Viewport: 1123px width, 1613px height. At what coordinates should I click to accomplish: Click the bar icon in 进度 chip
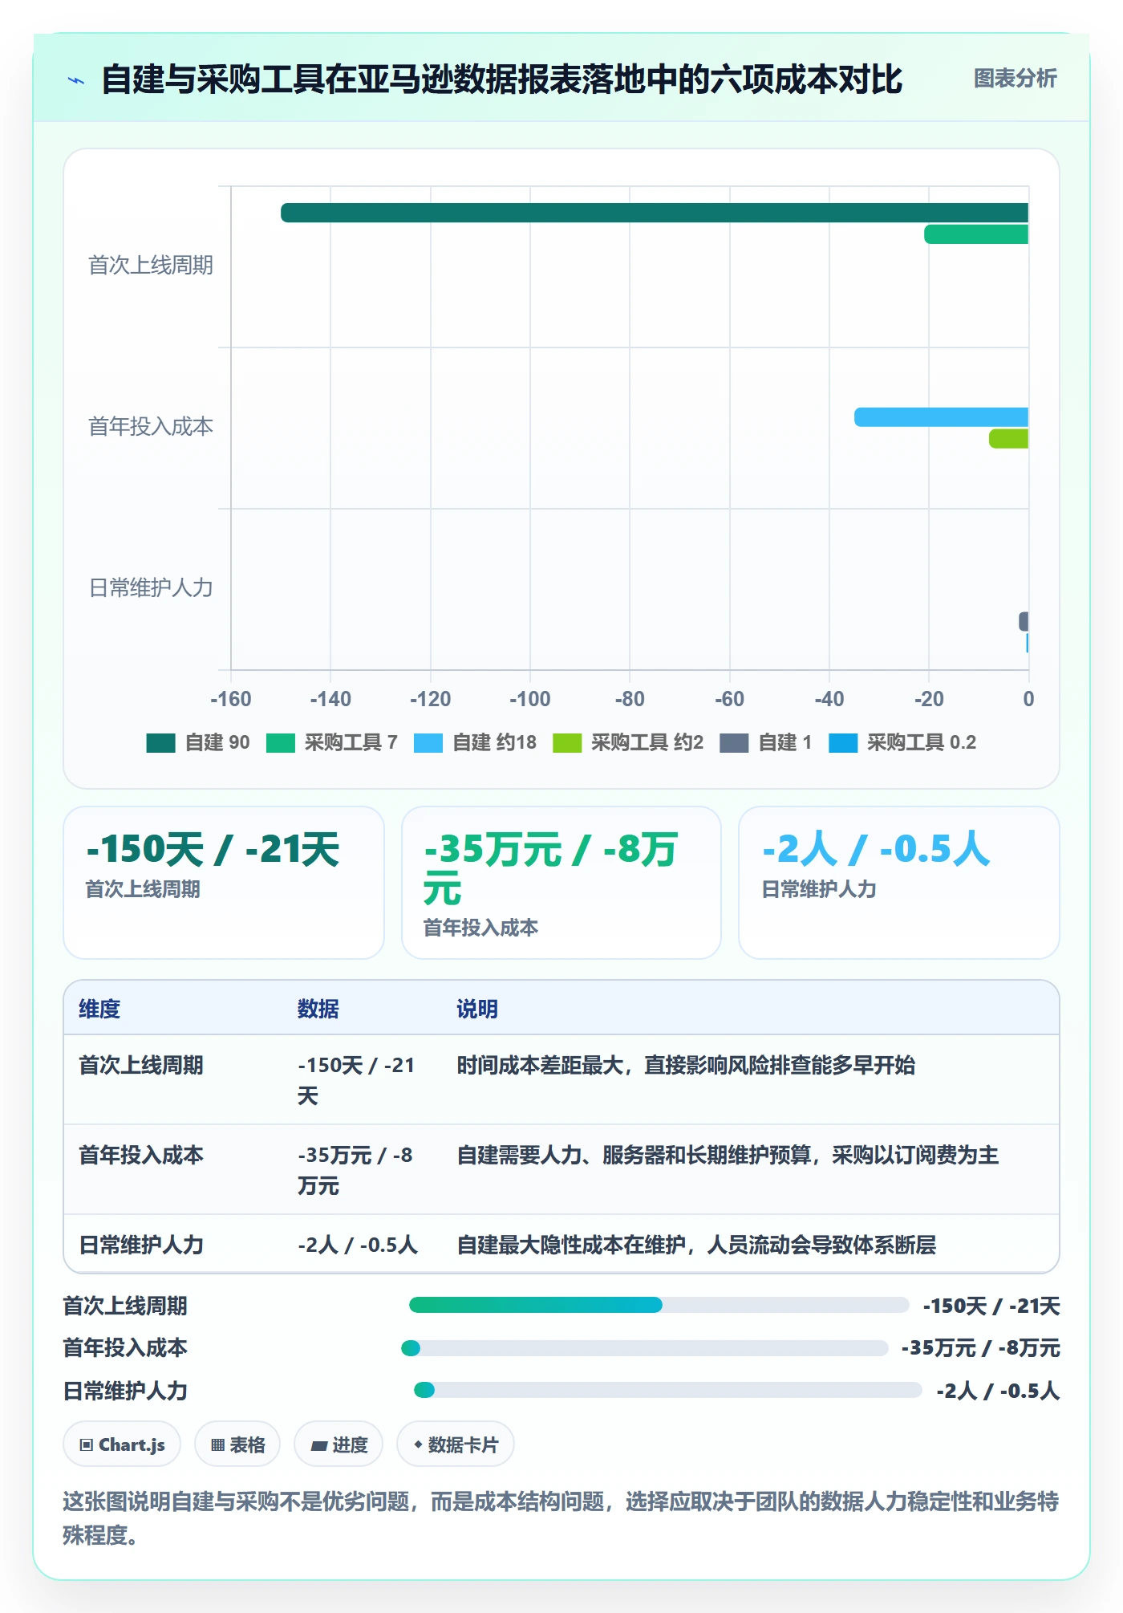(x=318, y=1446)
